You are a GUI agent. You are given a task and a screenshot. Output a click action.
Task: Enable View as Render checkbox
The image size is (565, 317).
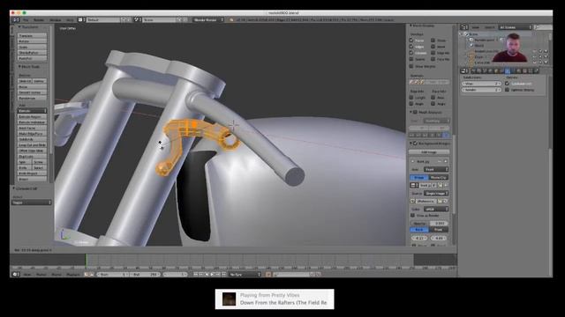pos(412,215)
